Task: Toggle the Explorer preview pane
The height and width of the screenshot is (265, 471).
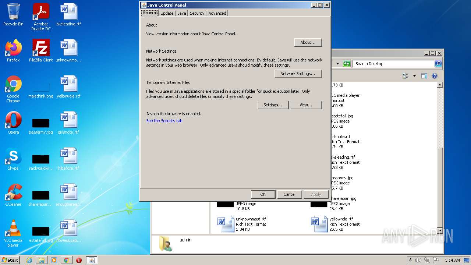Action: click(424, 76)
